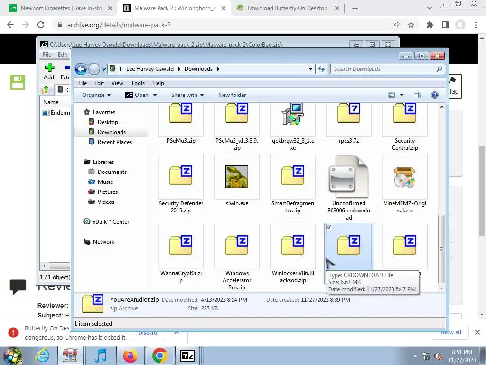
Task: Open the Edit menu in Explorer
Action: (99, 83)
